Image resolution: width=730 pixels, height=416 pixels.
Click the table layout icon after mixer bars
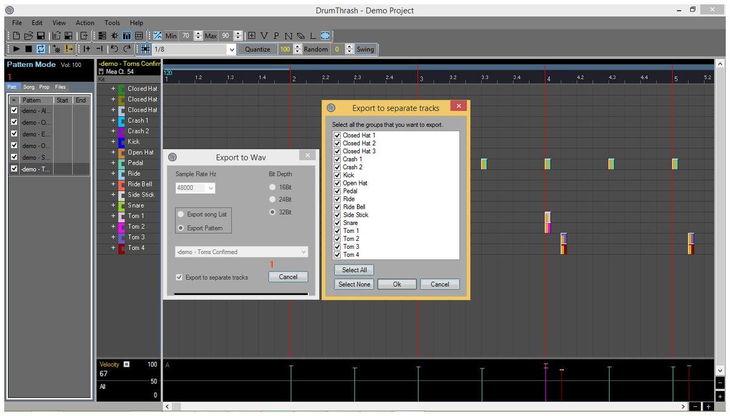(x=139, y=36)
